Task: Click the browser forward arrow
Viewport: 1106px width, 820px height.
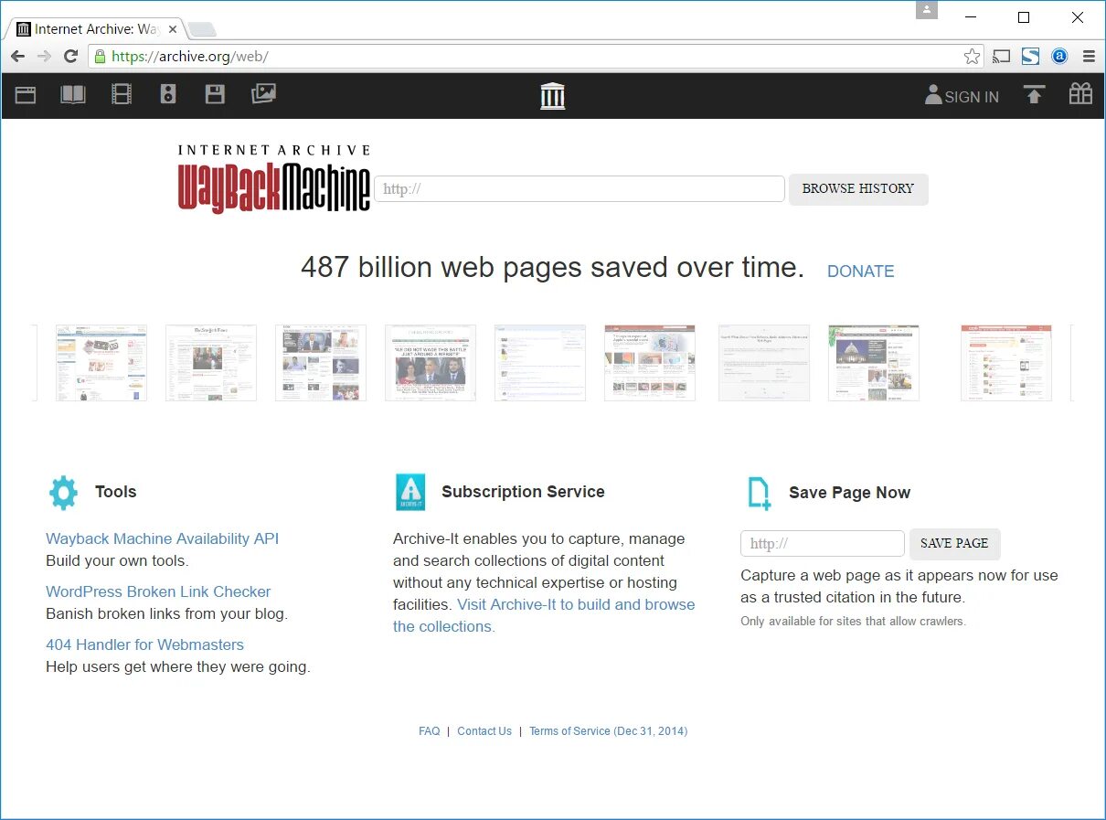Action: pos(44,57)
